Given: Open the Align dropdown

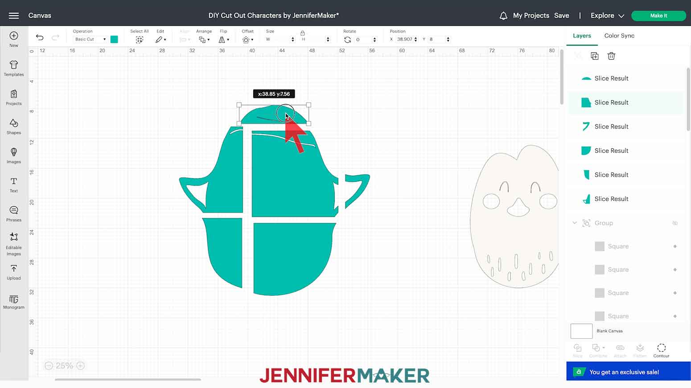Looking at the screenshot, I should [185, 40].
